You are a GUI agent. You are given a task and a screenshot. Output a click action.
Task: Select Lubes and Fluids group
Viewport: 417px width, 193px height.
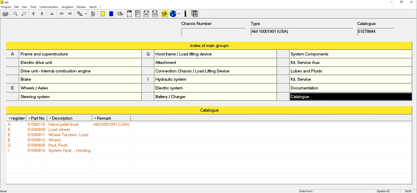point(351,71)
